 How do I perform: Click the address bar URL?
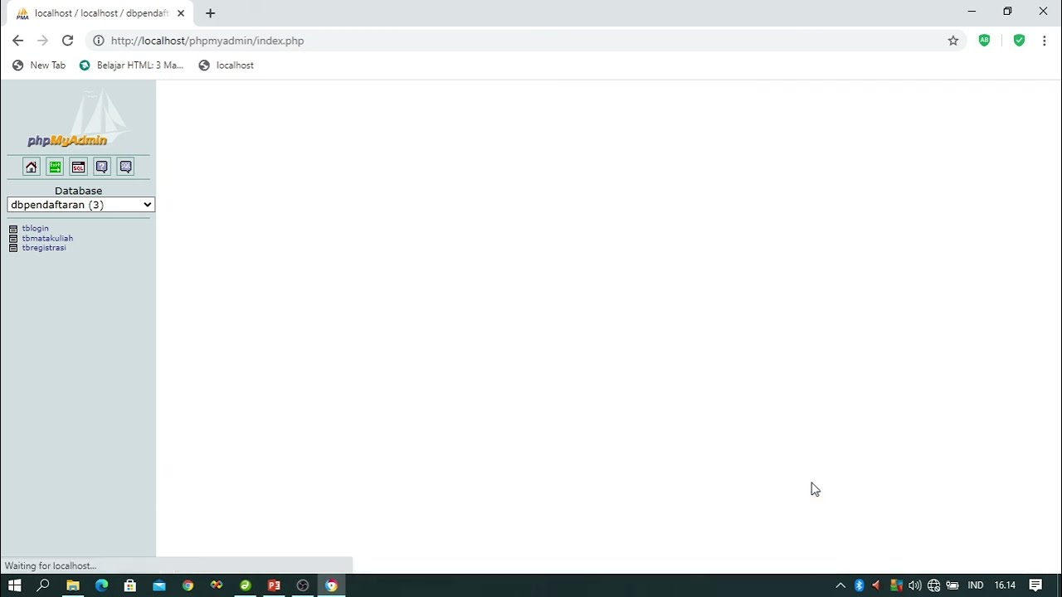click(207, 41)
